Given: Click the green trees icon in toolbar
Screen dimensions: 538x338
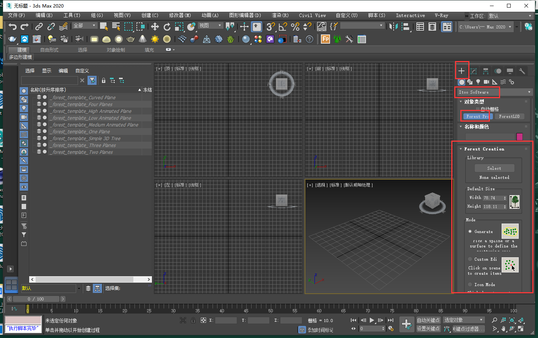Looking at the screenshot, I should [x=337, y=39].
